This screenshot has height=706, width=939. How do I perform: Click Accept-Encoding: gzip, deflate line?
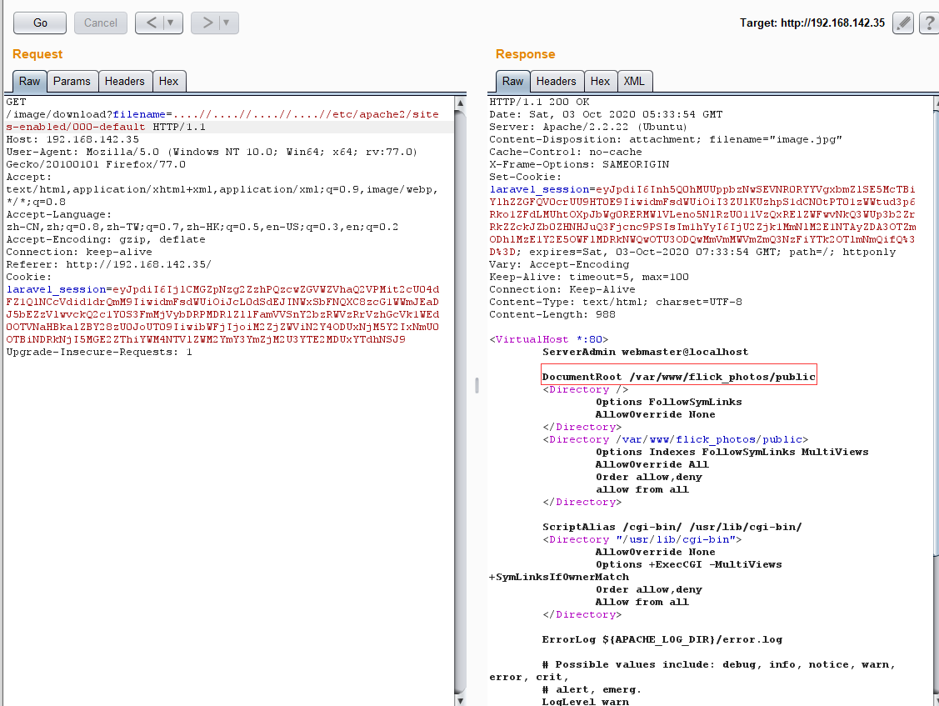coord(106,239)
